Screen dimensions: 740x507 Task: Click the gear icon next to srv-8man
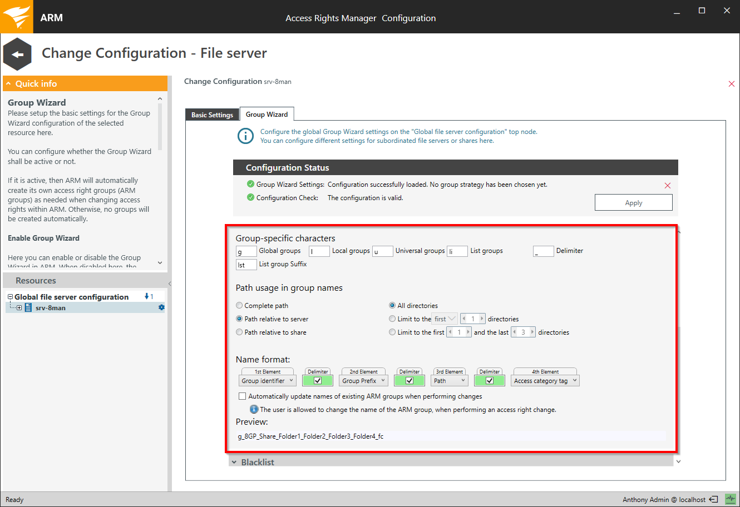(x=161, y=307)
